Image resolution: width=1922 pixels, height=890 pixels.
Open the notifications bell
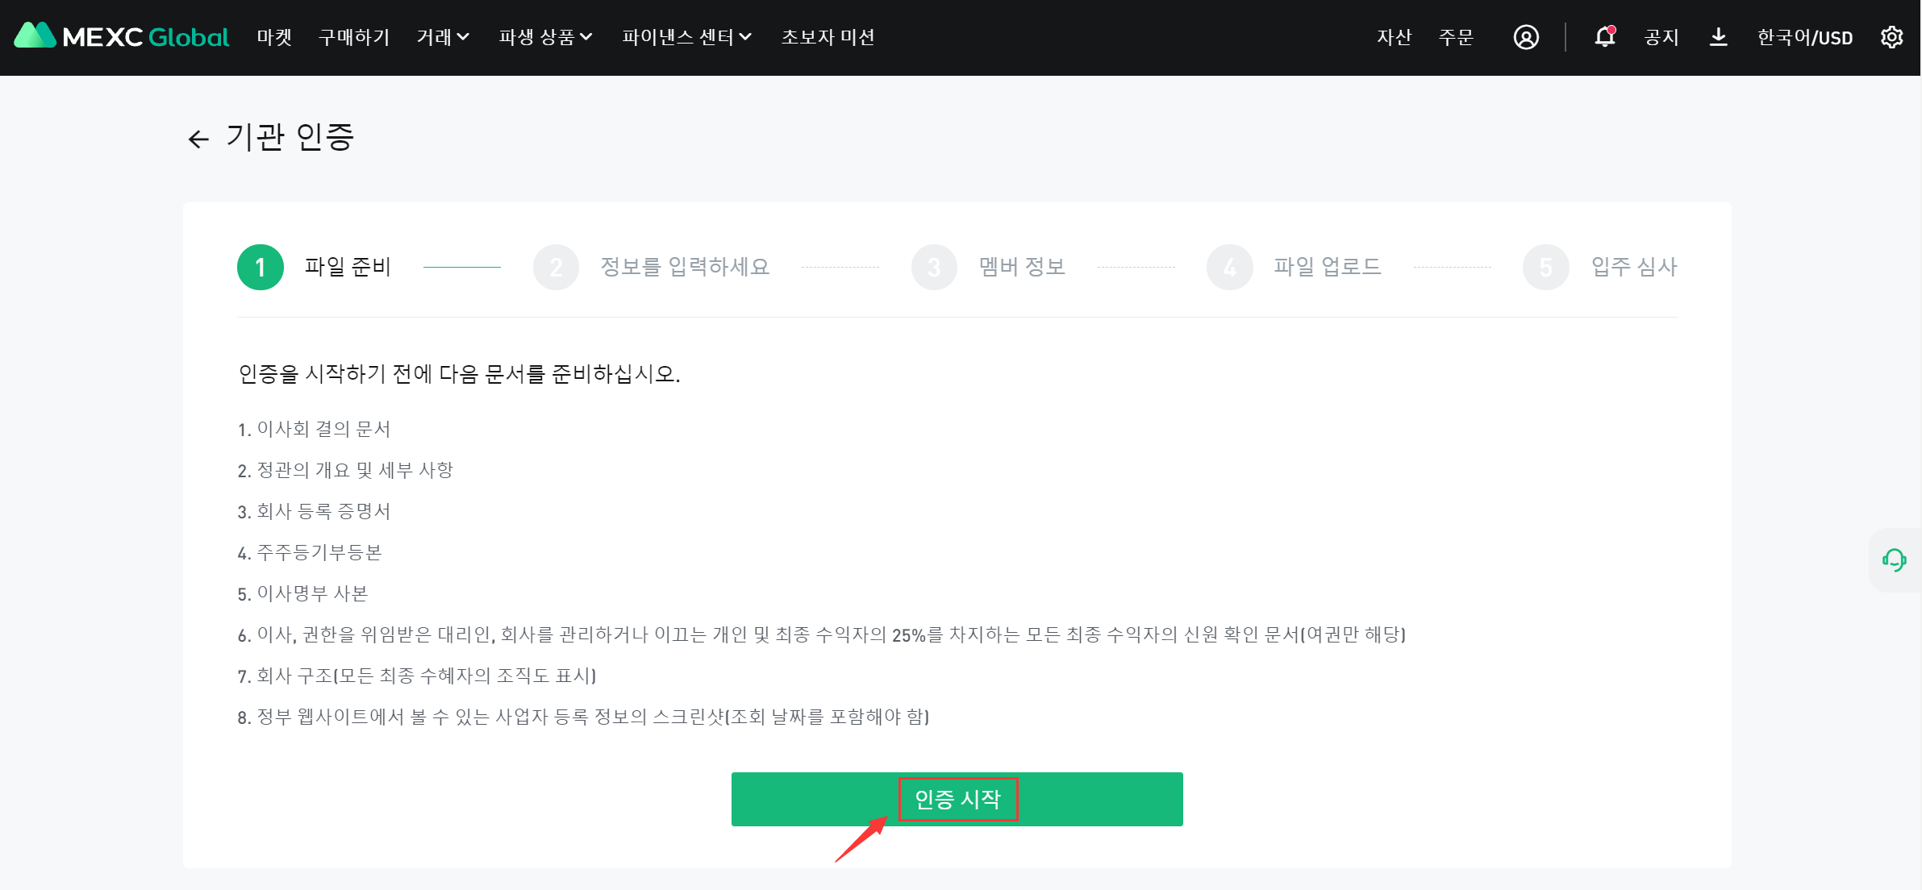click(1604, 37)
